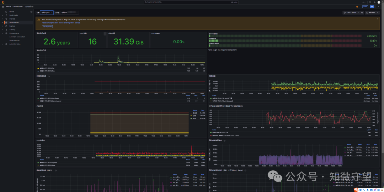
Task: Collapse the Connections sidebar section
Action: (x=2, y=33)
